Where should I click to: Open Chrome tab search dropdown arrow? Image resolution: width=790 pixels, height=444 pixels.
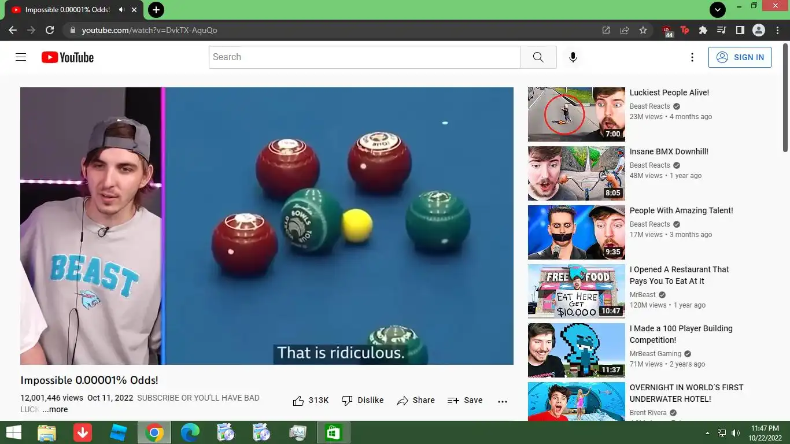click(717, 10)
